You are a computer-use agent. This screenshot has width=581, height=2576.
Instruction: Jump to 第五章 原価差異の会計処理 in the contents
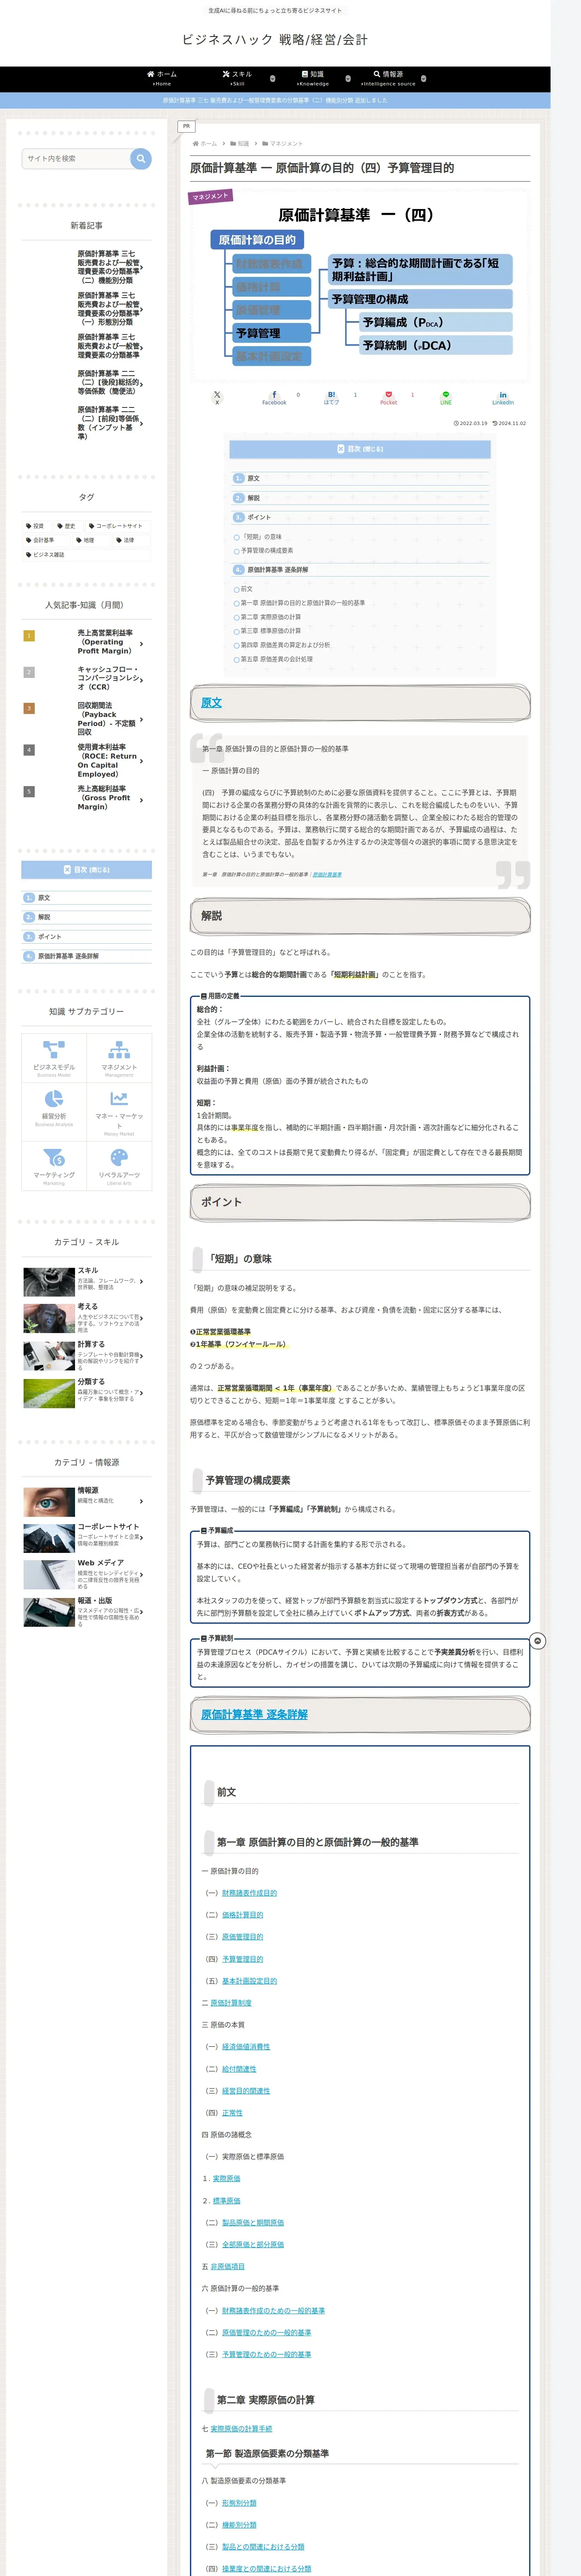coord(277,659)
